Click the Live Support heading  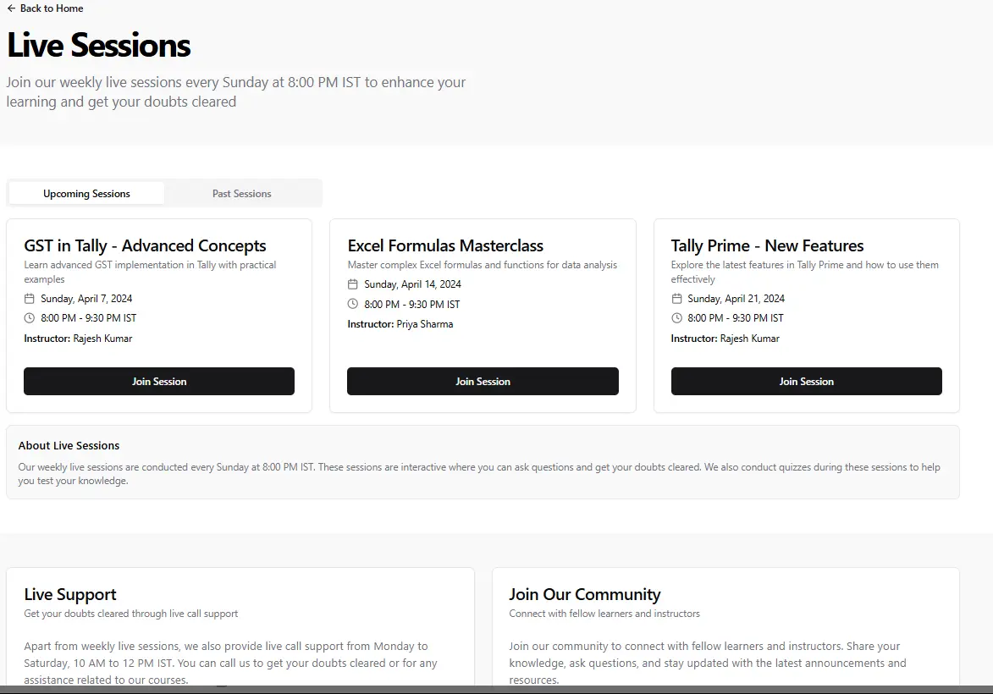[70, 595]
